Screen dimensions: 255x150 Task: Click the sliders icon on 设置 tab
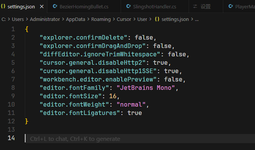click(x=195, y=6)
